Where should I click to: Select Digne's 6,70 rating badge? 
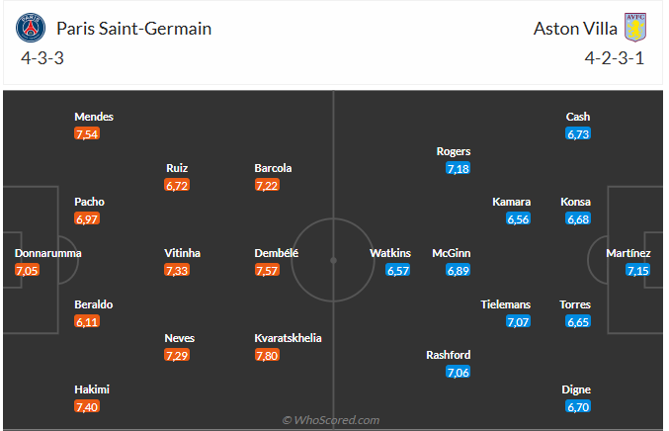point(578,406)
